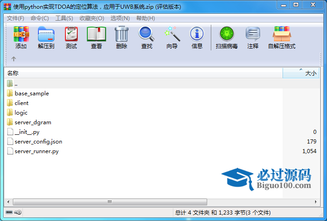The image size is (327, 221).
Task: Select the size value 1,054
Action: tap(309, 151)
